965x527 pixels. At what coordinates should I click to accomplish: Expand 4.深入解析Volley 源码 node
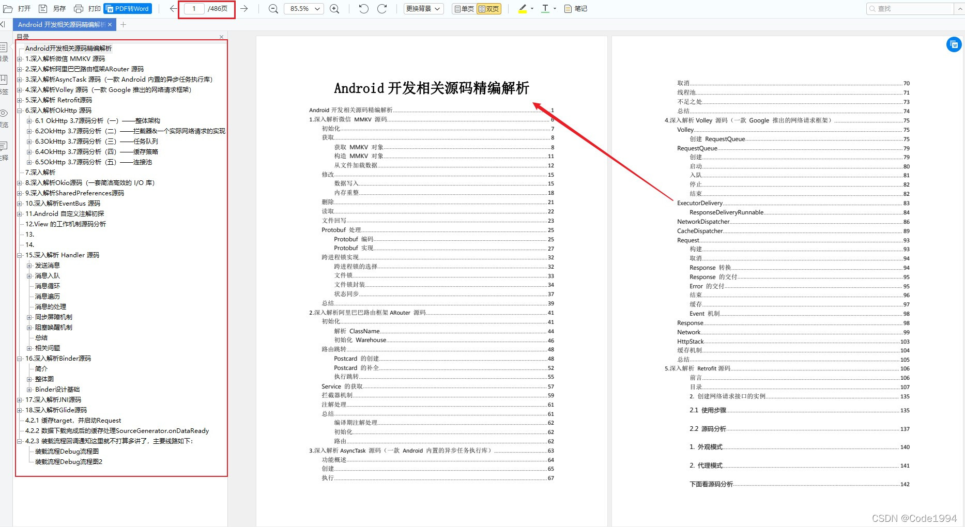[x=20, y=90]
